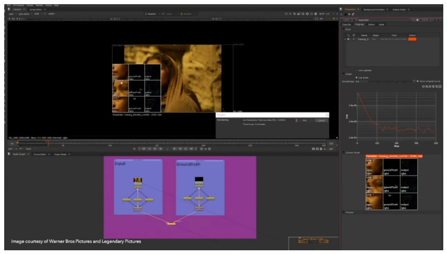This screenshot has width=447, height=254.
Task: Open the Python tab in node properties
Action: pos(371,25)
